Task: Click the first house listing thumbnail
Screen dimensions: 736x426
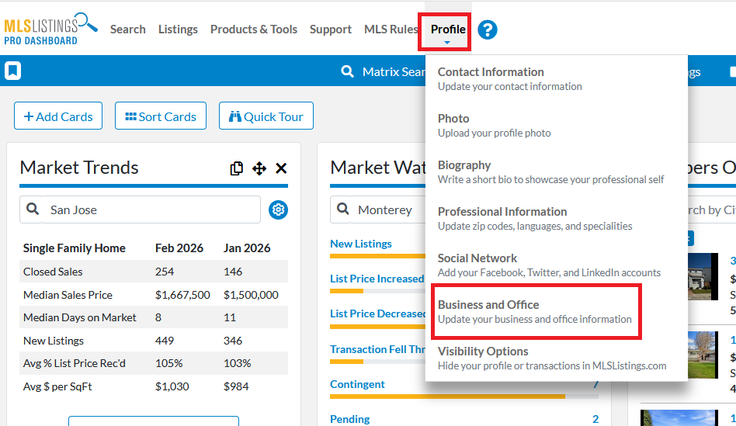Action: coord(703,277)
